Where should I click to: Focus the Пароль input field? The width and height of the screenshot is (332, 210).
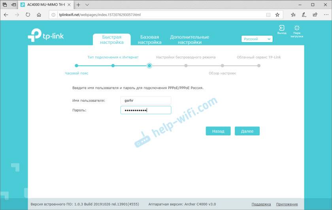[146, 110]
